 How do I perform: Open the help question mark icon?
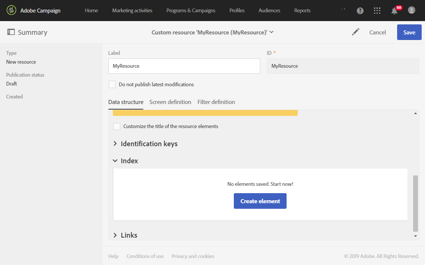(360, 11)
